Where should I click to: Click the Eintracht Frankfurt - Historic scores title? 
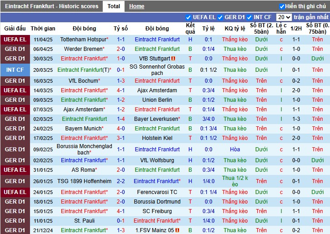51,6
